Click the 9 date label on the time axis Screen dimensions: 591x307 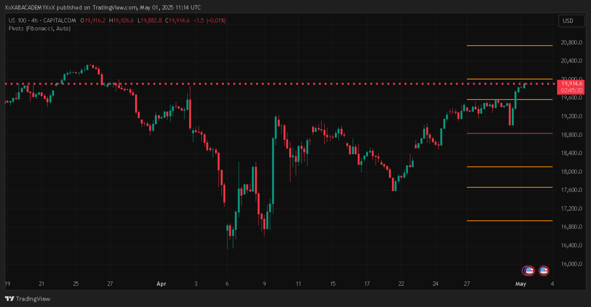pos(264,284)
